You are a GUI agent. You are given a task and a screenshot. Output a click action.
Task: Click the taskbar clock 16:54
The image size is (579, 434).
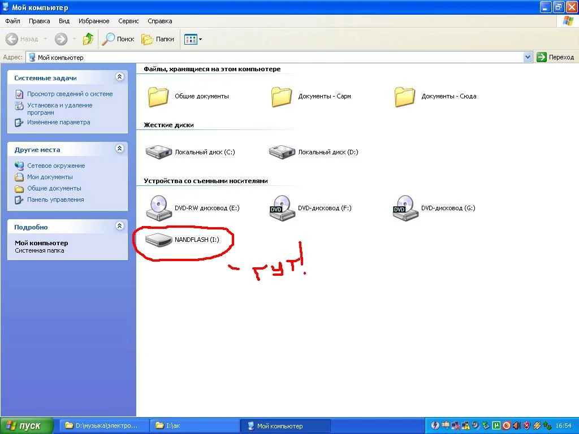click(x=564, y=426)
